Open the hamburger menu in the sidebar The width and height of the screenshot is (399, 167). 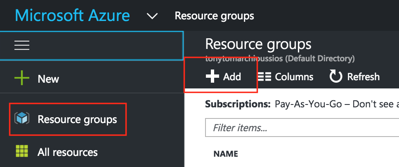click(x=22, y=45)
